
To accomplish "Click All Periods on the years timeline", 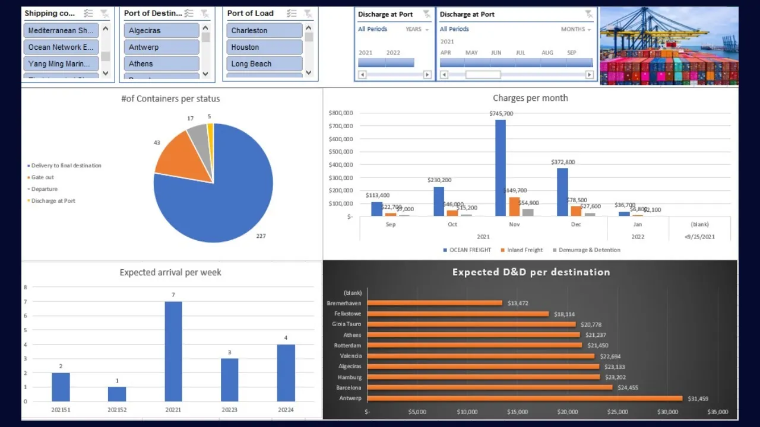I will [x=372, y=29].
